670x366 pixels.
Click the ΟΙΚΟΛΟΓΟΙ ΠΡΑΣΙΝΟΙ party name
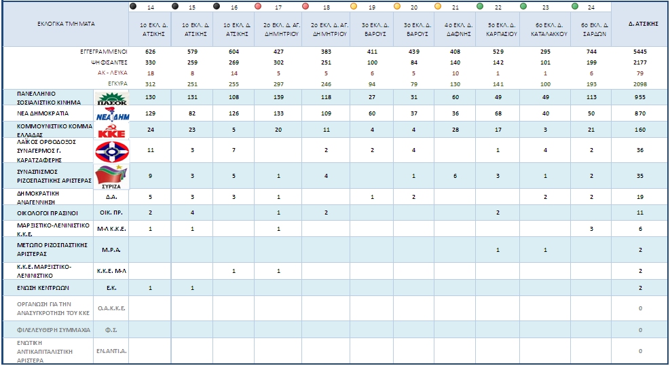click(47, 213)
